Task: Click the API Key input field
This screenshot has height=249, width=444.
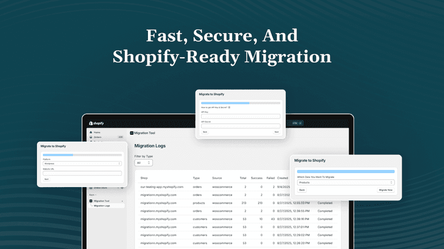Action: point(241,116)
